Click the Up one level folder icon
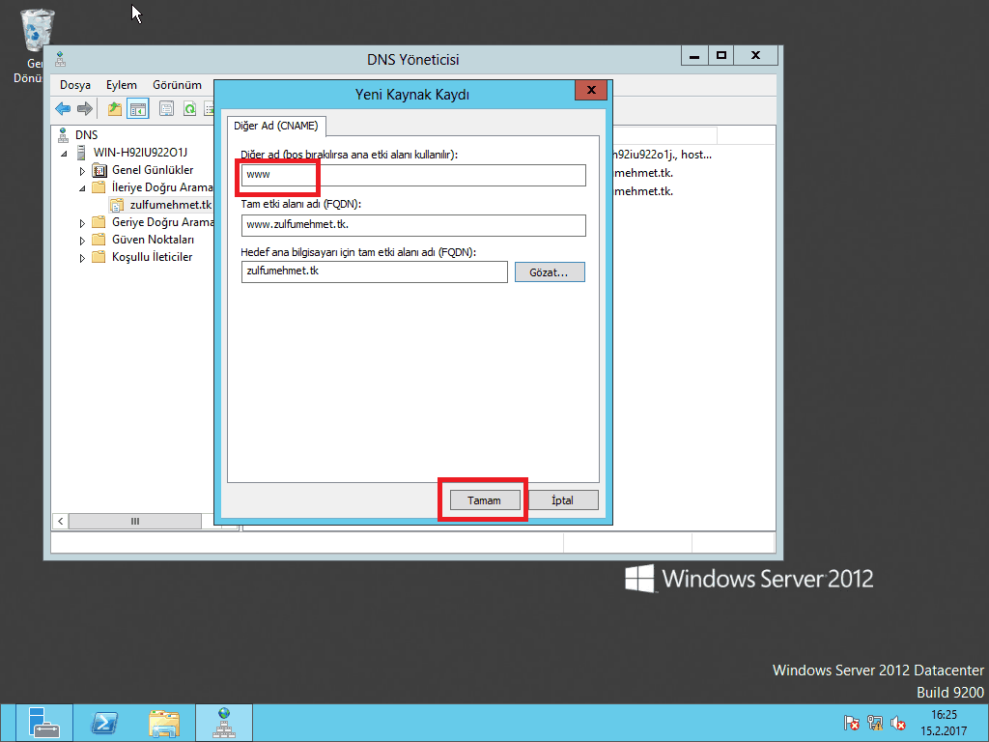989x742 pixels. pos(114,108)
